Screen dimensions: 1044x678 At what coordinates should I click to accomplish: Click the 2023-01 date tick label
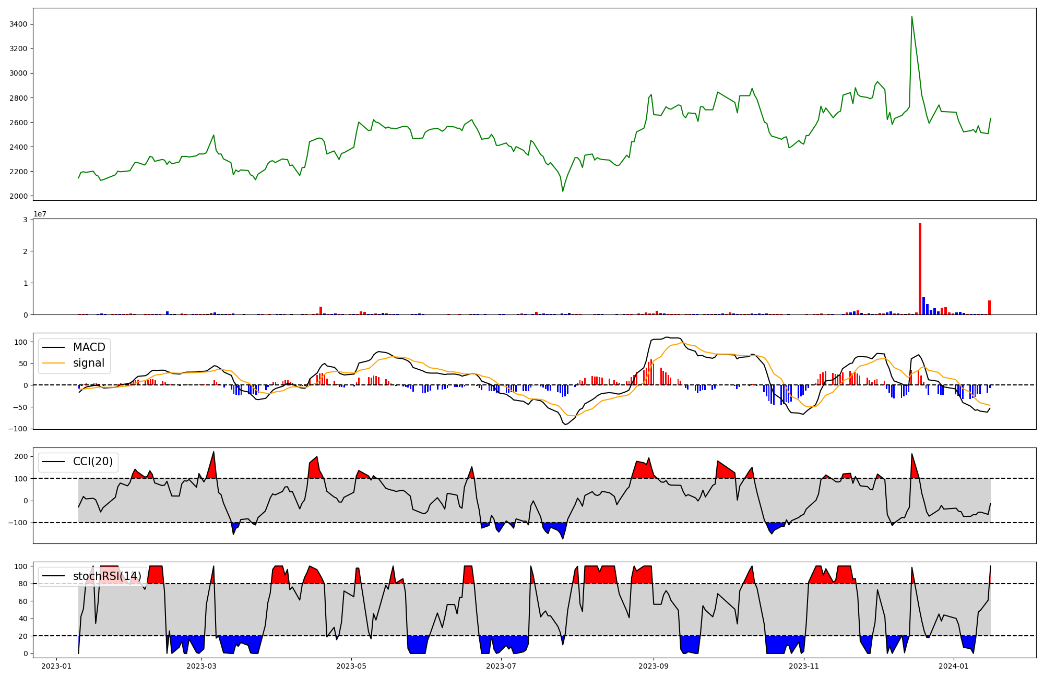[56, 666]
